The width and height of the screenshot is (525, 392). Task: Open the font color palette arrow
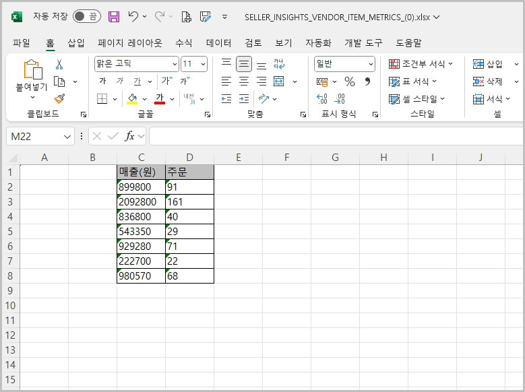172,99
